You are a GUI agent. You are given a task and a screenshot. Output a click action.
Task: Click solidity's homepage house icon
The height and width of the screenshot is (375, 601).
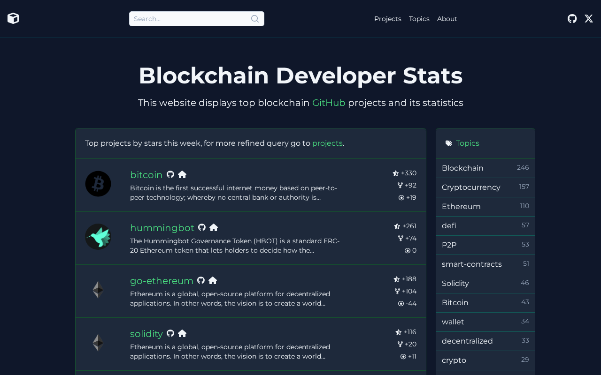pyautogui.click(x=182, y=333)
